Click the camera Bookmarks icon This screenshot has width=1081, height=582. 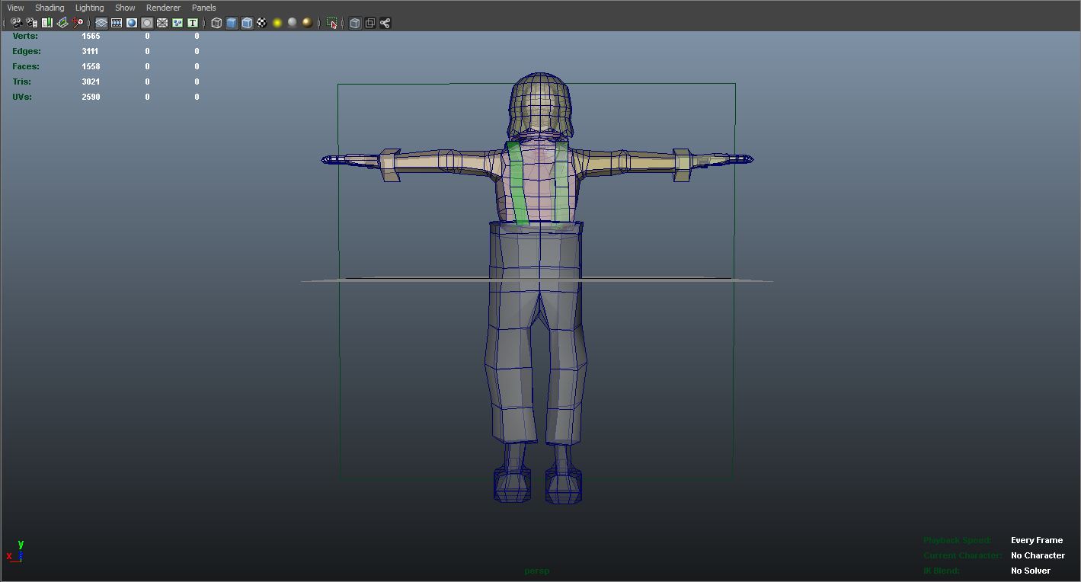(x=47, y=23)
